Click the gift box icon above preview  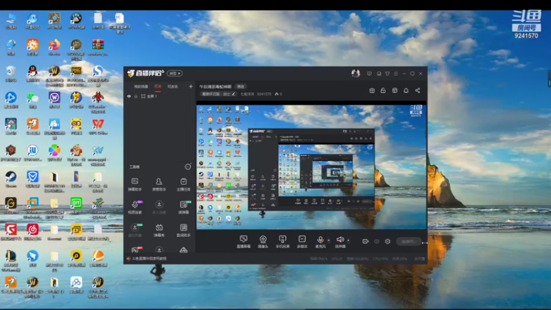[372, 91]
